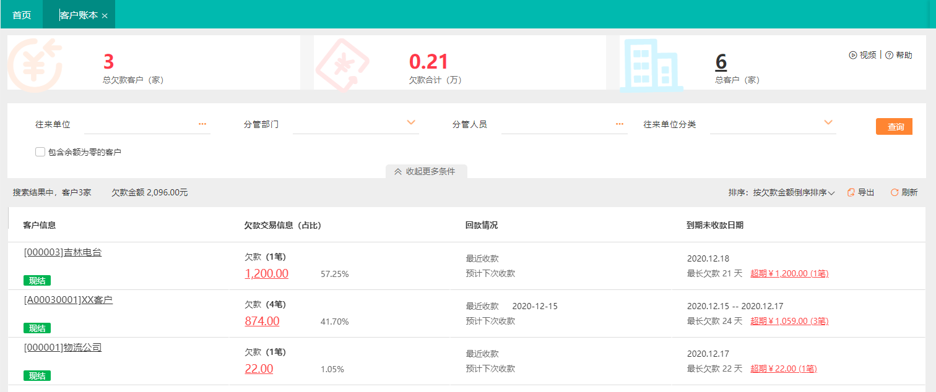Click the 2020-12-15 recent payment date
936x392 pixels.
pyautogui.click(x=535, y=306)
